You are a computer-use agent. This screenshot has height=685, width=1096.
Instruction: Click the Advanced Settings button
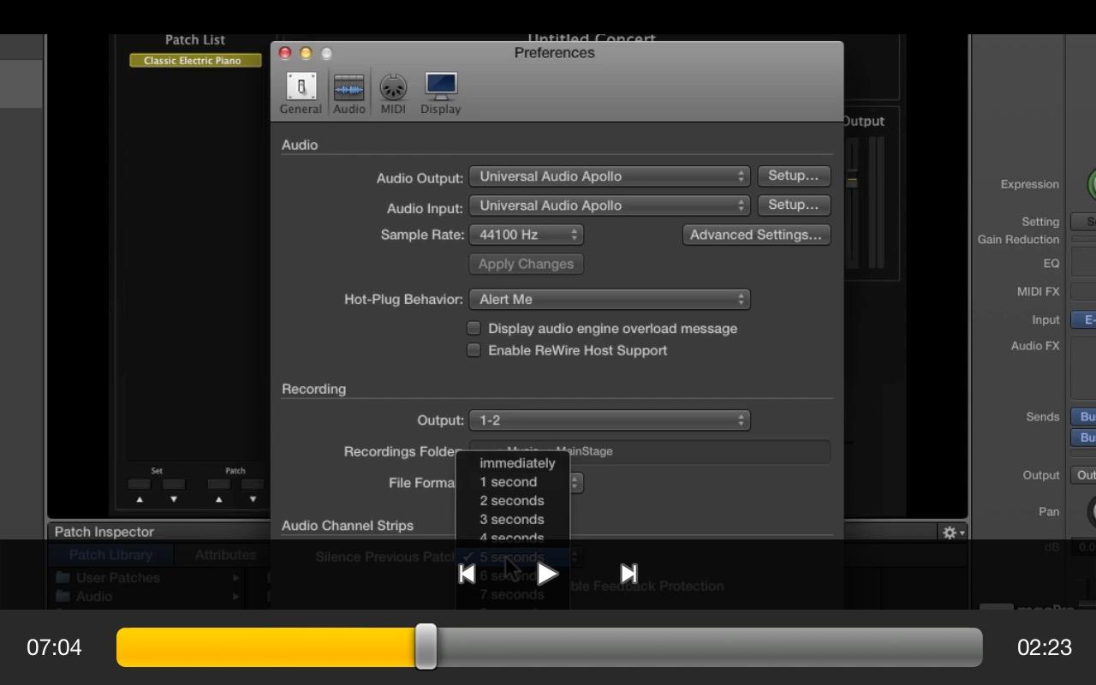point(756,235)
